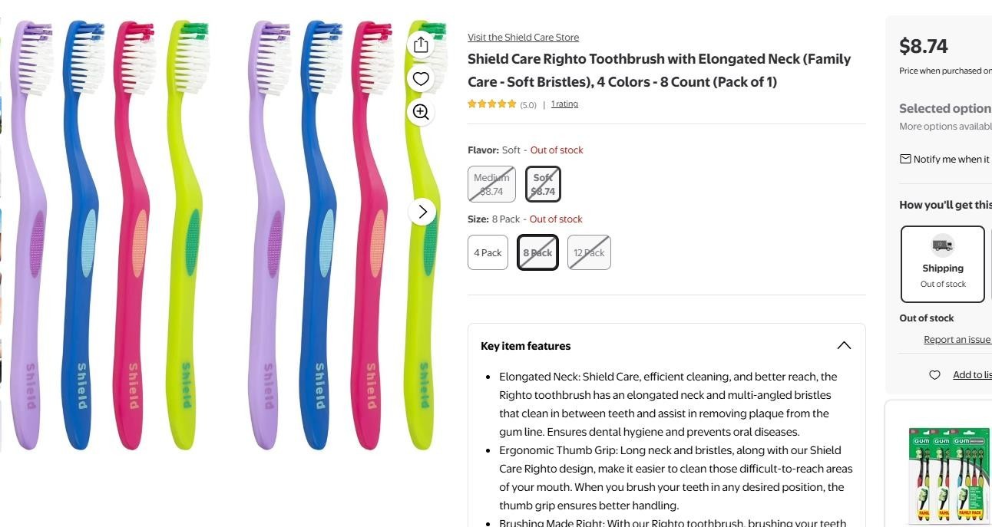Click the shipping truck icon
The image size is (992, 527).
click(x=943, y=245)
